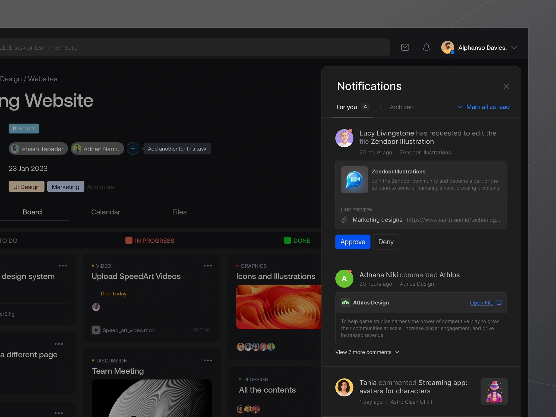Focus the search input field
The width and height of the screenshot is (556, 417).
(195, 48)
